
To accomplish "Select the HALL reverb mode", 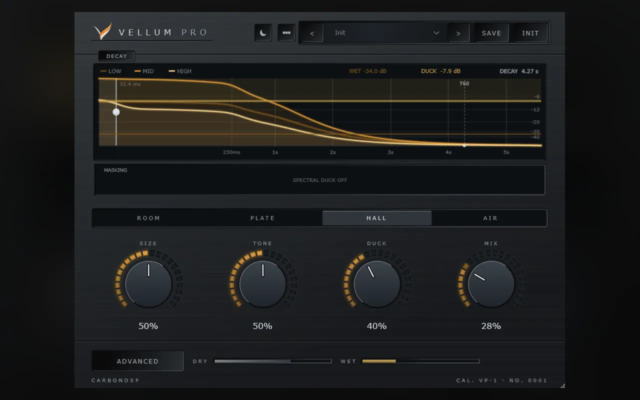I will [x=377, y=218].
